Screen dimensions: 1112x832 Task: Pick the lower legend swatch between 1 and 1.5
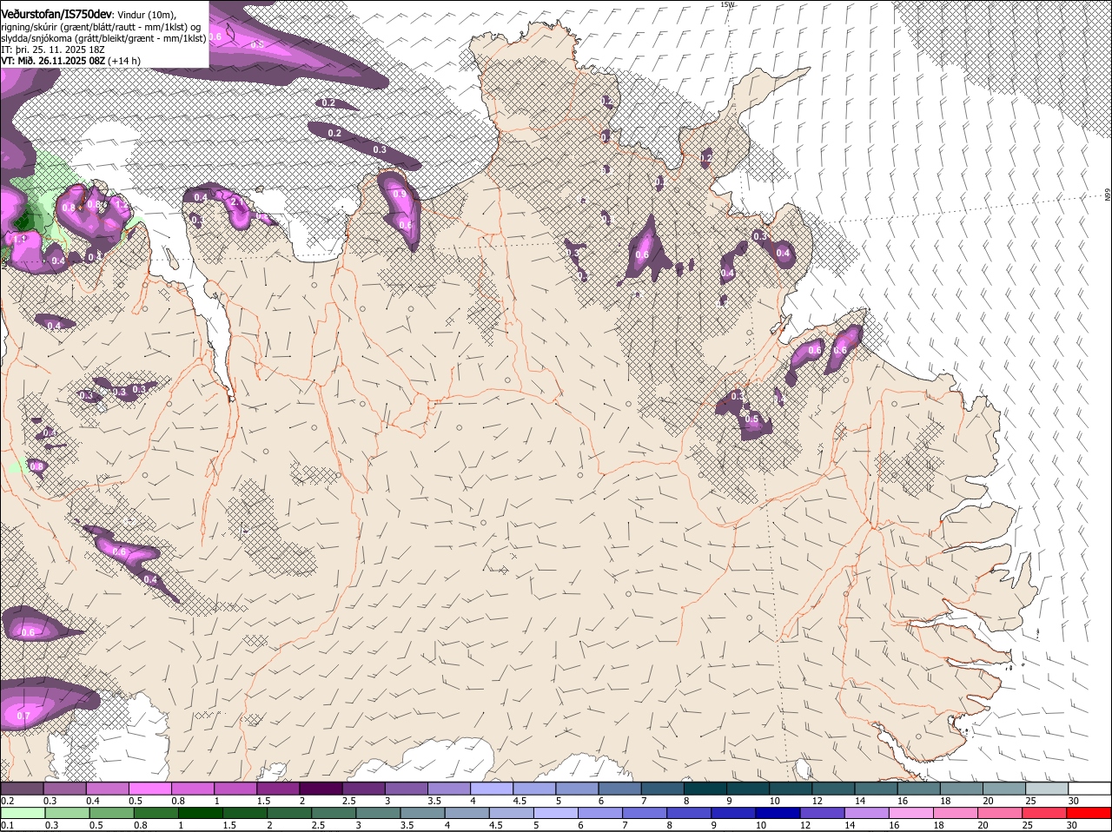pos(201,813)
